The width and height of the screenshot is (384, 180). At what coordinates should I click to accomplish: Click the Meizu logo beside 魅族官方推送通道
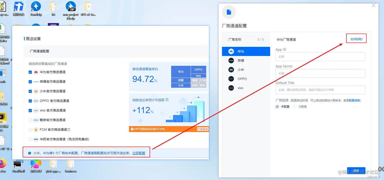(36, 120)
